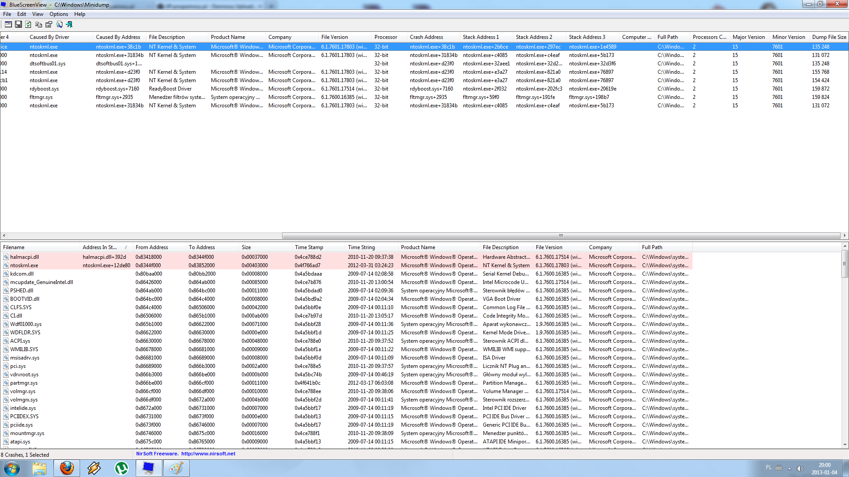Select the mountmgr.sys driver row

[x=347, y=433]
